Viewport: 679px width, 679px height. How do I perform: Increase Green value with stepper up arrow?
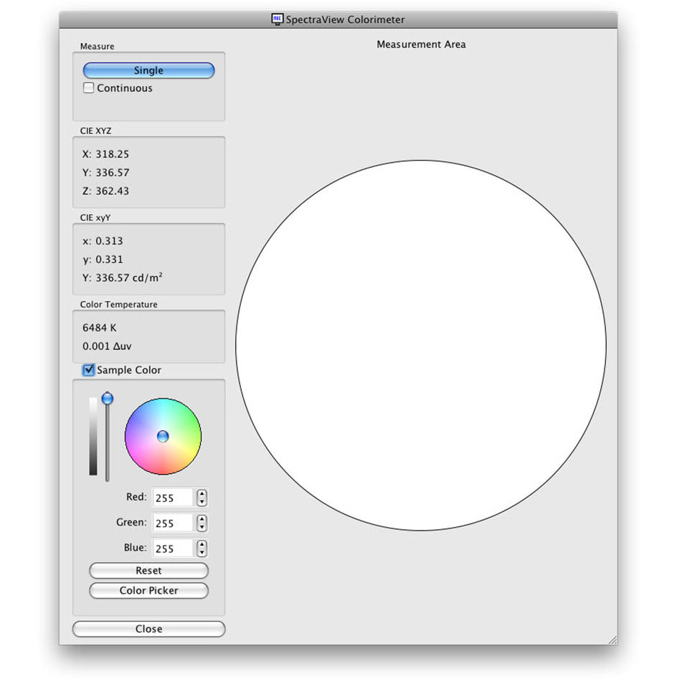click(202, 518)
